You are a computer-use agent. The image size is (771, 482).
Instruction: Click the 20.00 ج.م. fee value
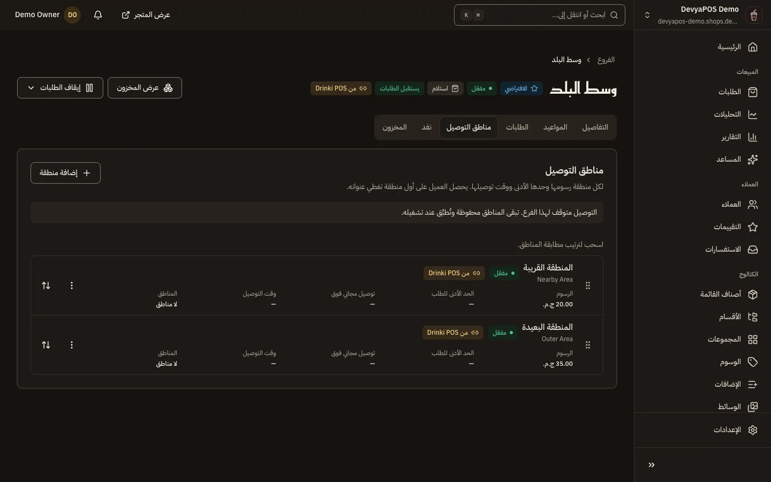pos(558,305)
